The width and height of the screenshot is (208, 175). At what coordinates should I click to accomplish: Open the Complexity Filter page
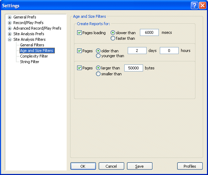pyautogui.click(x=34, y=56)
